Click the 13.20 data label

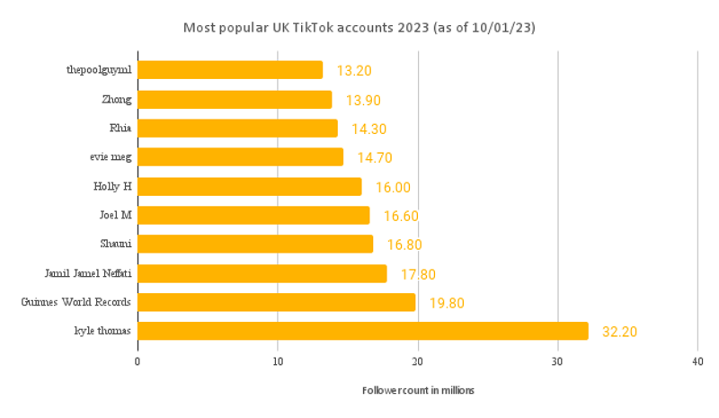[x=354, y=71]
